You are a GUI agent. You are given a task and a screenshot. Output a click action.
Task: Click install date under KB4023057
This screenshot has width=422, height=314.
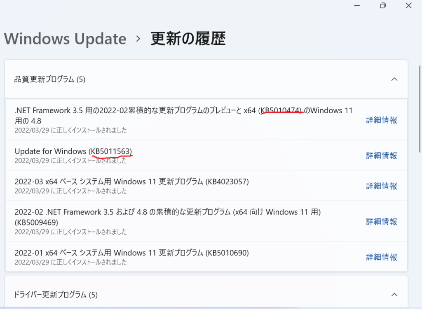coord(70,191)
